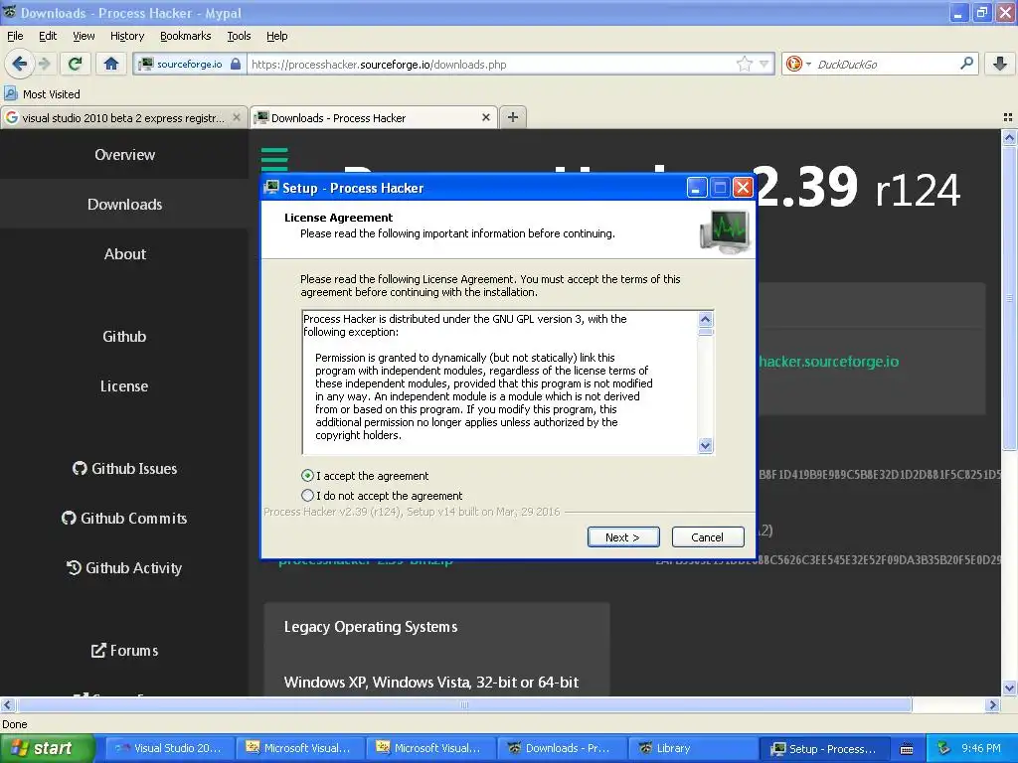This screenshot has width=1018, height=763.
Task: Open the Github Issues link
Action: (x=124, y=469)
